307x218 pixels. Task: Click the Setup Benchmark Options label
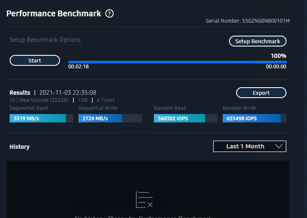click(x=45, y=40)
